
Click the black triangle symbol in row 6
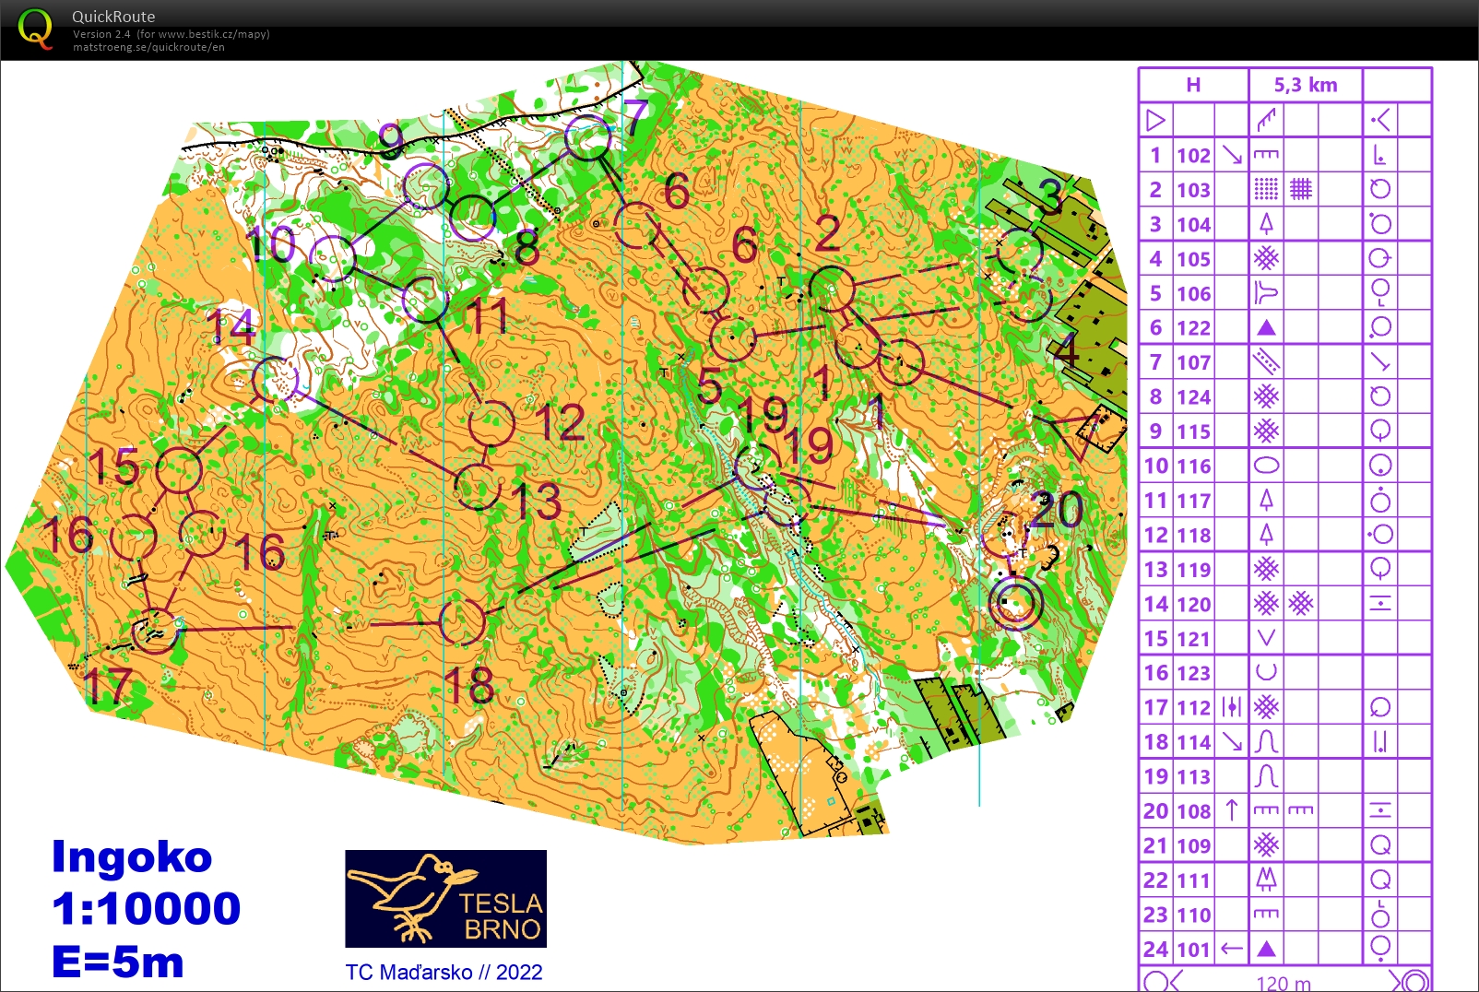[x=1266, y=327]
